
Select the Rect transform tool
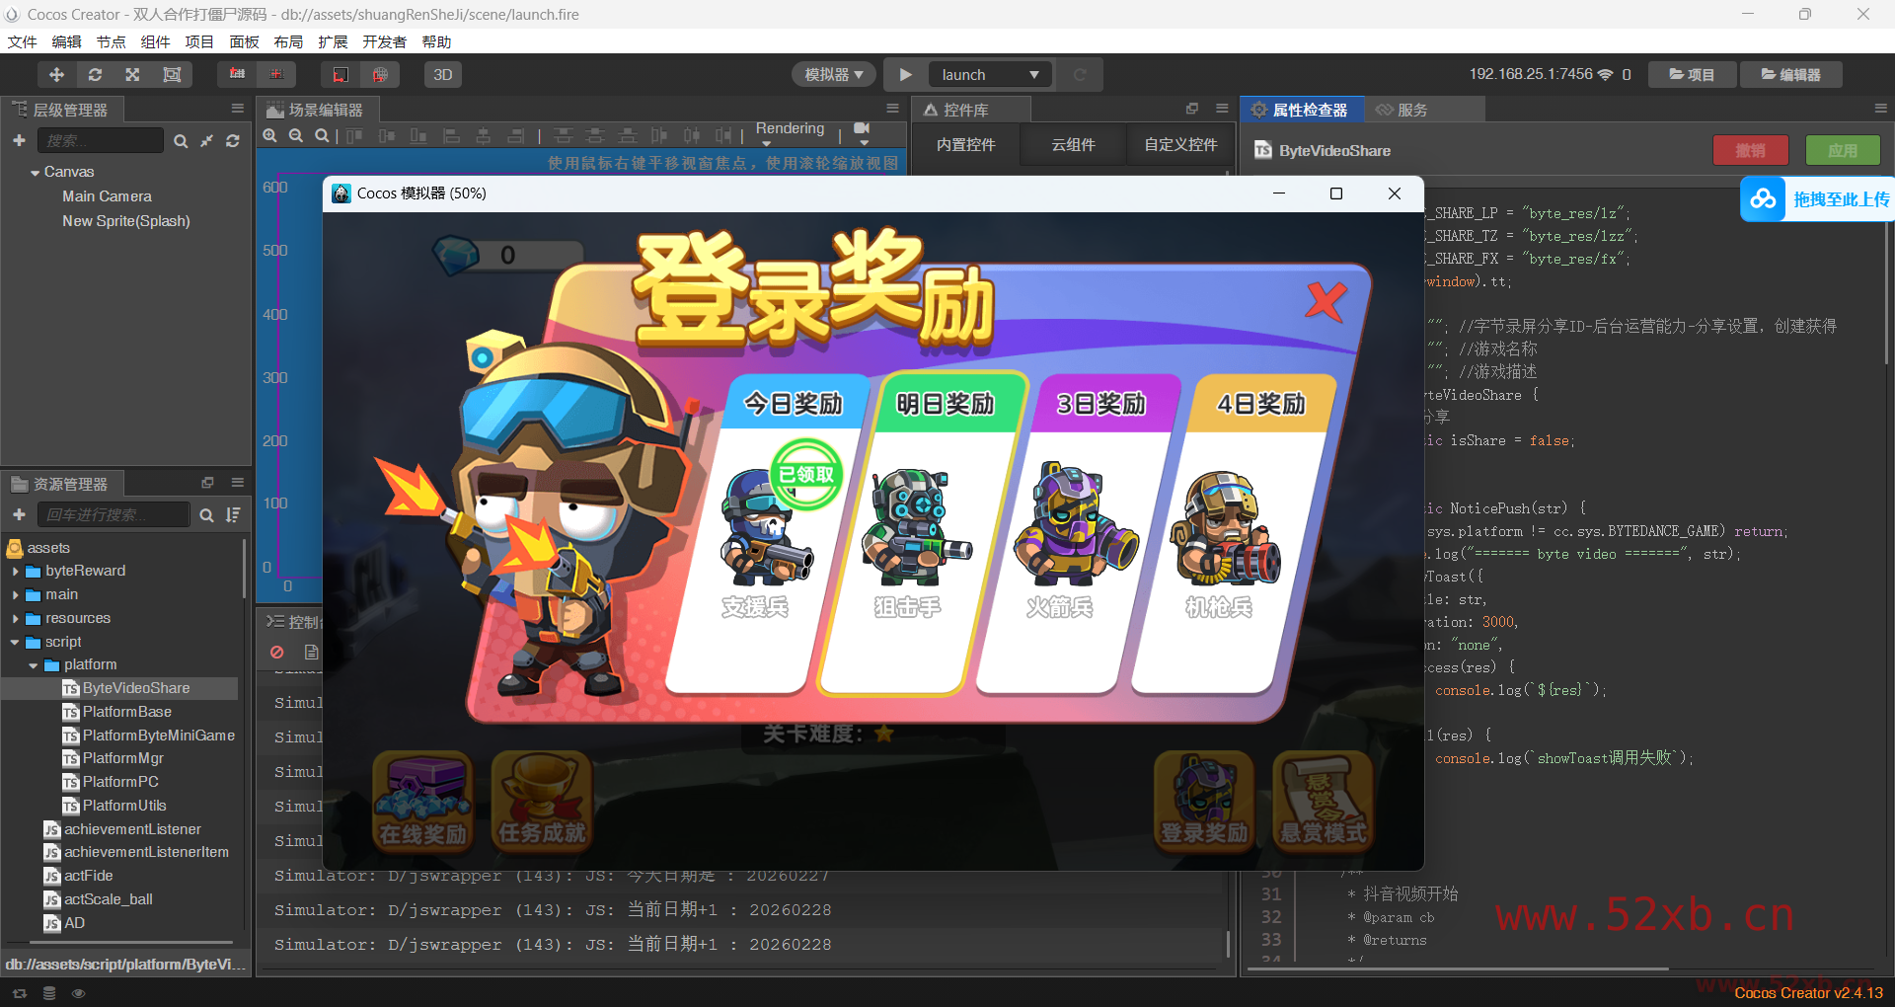172,74
